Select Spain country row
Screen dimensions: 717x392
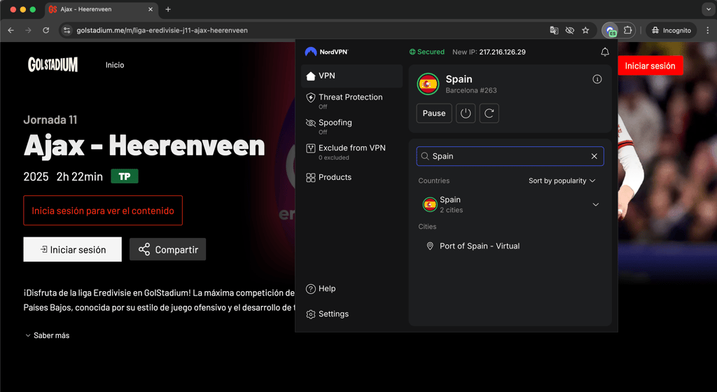pyautogui.click(x=510, y=204)
